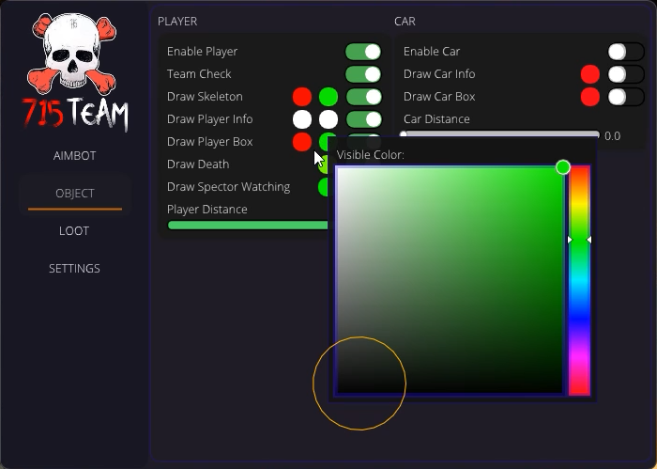Click the green Draw Skeleton color swatch
This screenshot has width=657, height=469.
point(328,97)
